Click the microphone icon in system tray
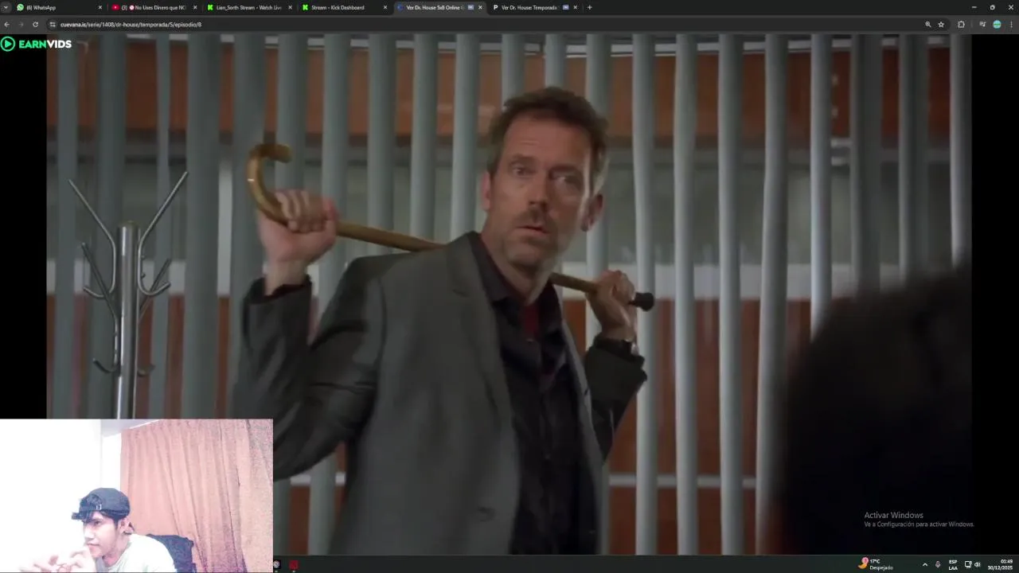1019x573 pixels. pos(938,564)
